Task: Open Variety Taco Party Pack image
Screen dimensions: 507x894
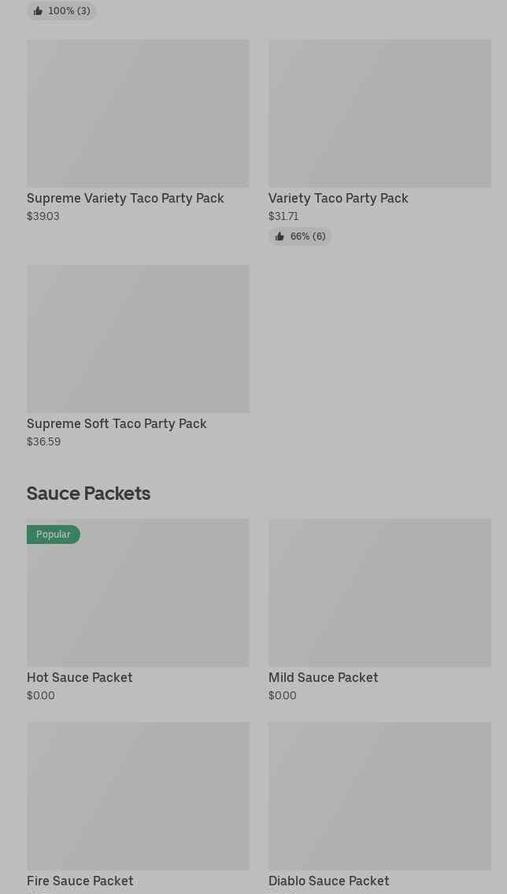Action: tap(379, 114)
